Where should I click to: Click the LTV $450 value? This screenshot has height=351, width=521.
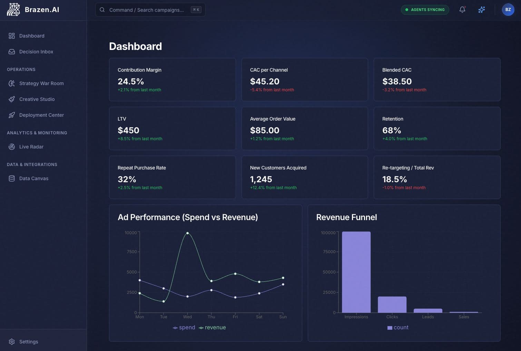(x=128, y=130)
